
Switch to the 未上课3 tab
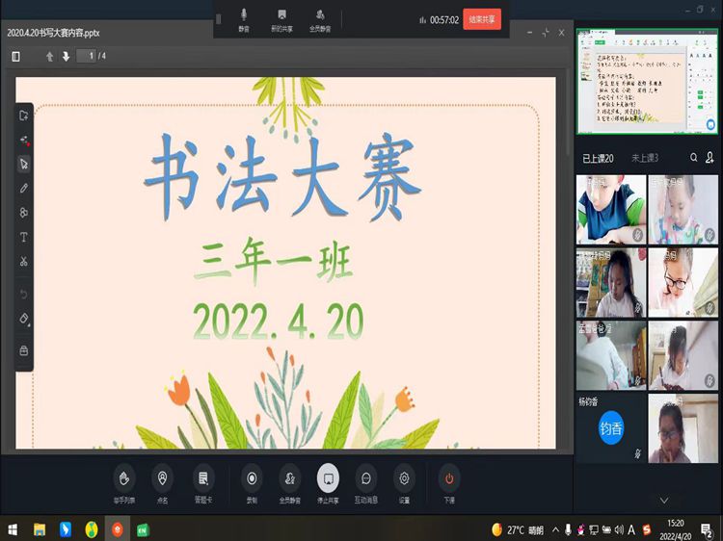click(644, 158)
